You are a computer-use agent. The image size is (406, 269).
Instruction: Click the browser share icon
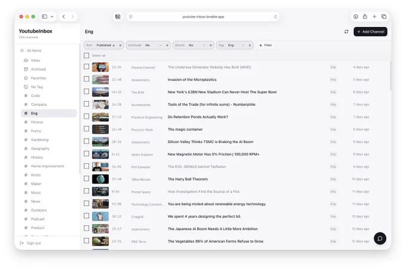coord(365,17)
